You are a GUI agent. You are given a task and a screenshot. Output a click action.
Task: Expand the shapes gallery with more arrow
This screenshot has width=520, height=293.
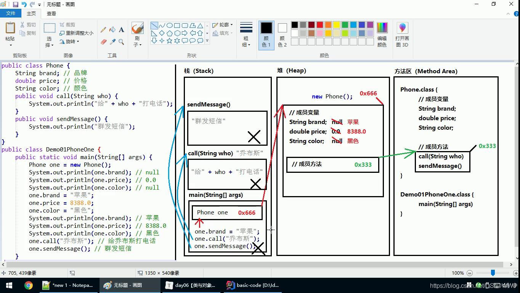pos(207,40)
